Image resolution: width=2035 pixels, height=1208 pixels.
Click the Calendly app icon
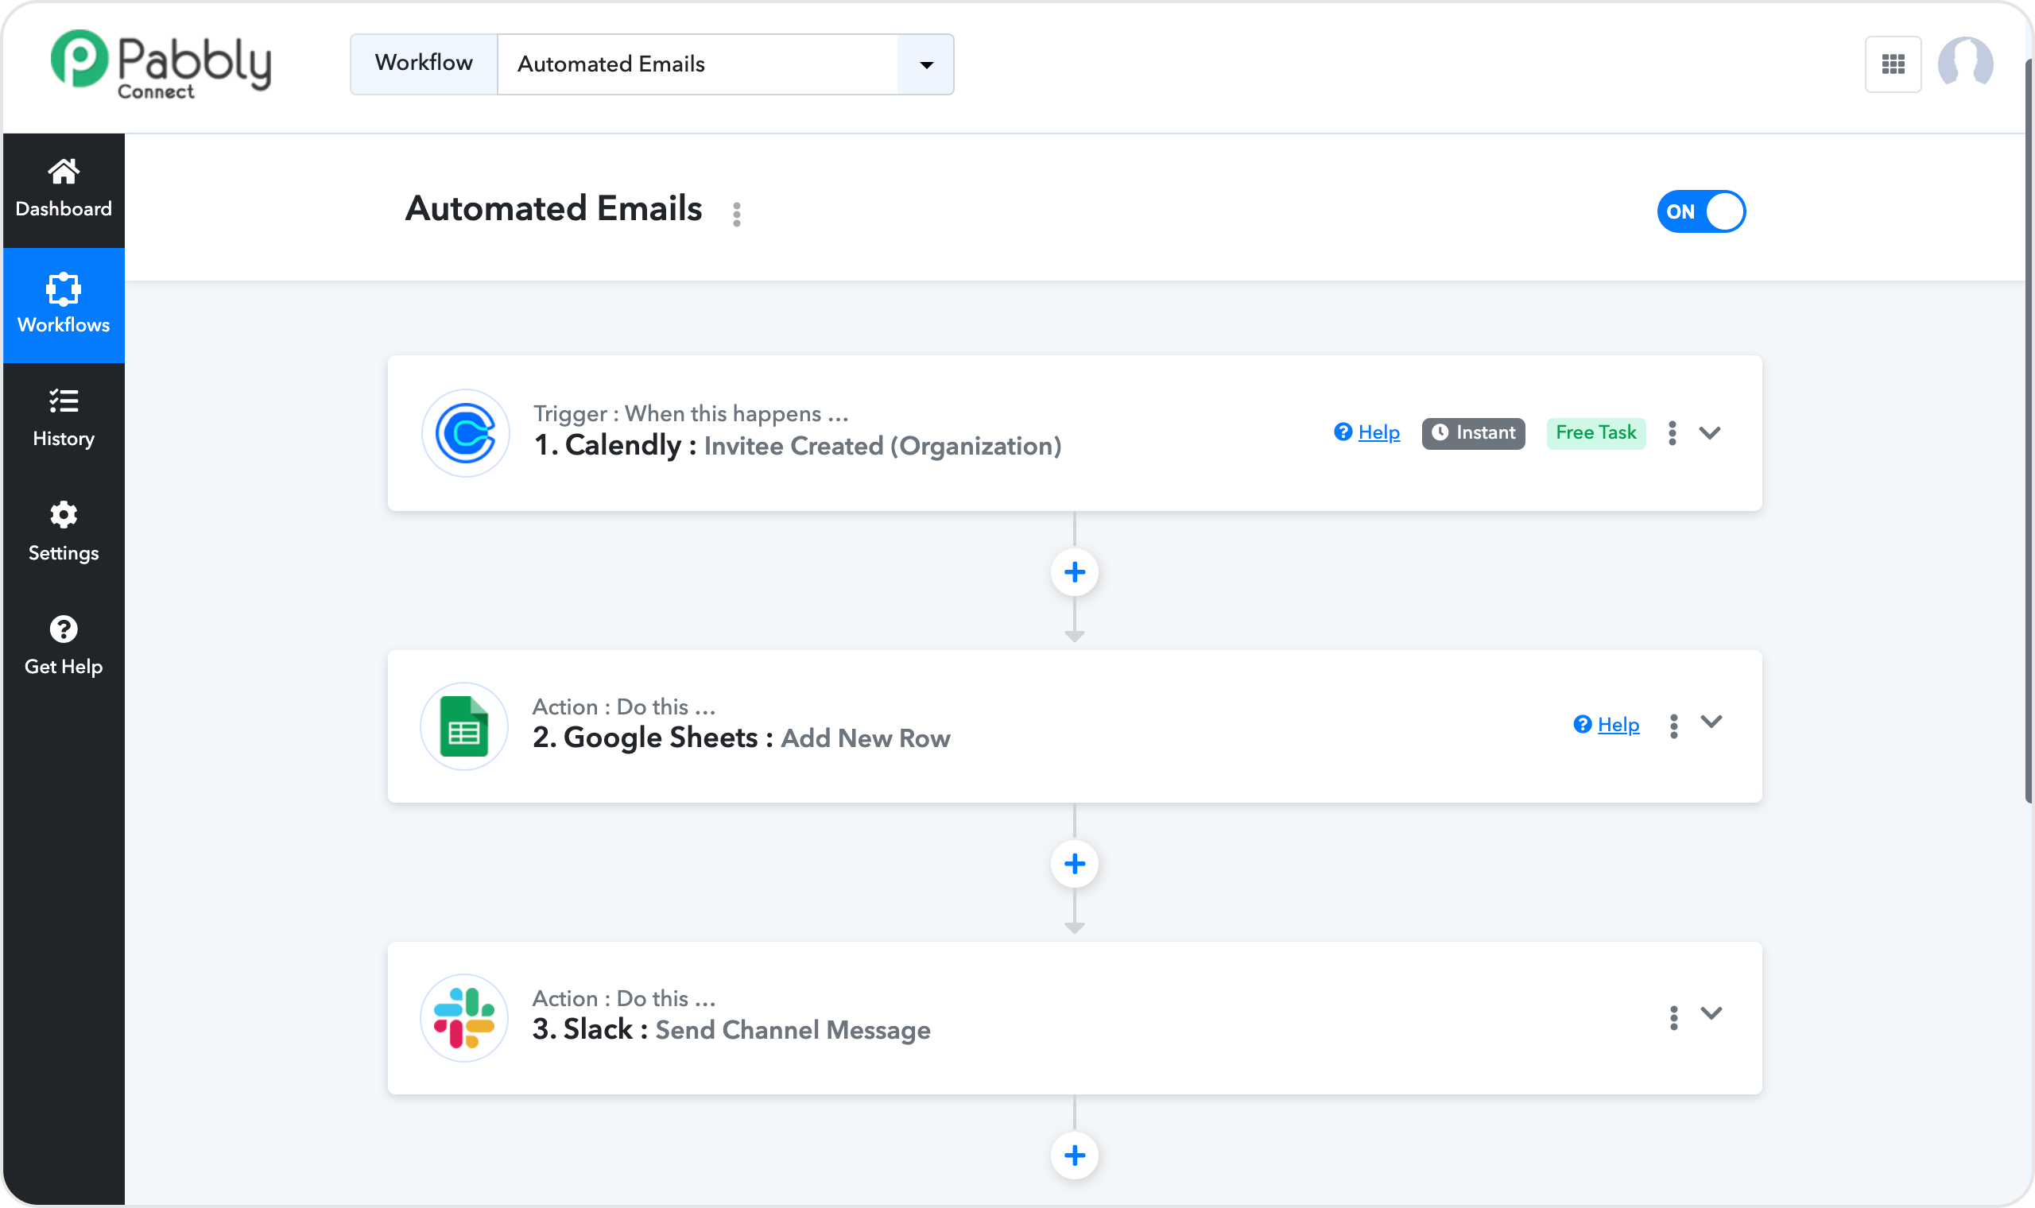[x=466, y=433]
